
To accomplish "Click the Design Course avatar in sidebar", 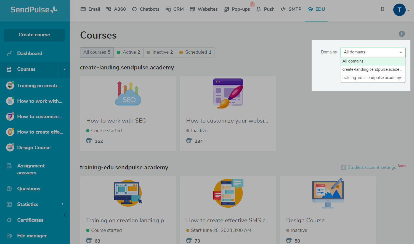I will [10, 148].
